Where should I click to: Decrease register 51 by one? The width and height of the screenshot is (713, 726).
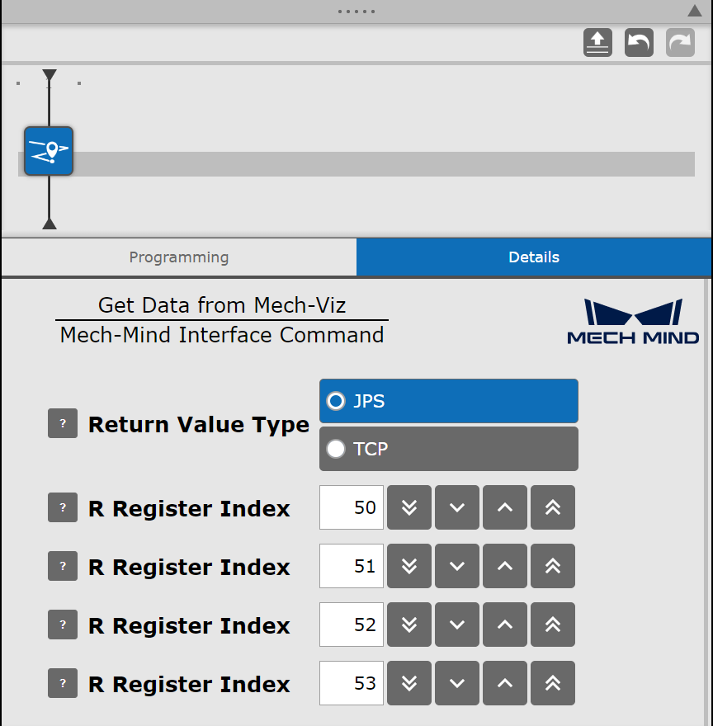pyautogui.click(x=457, y=566)
